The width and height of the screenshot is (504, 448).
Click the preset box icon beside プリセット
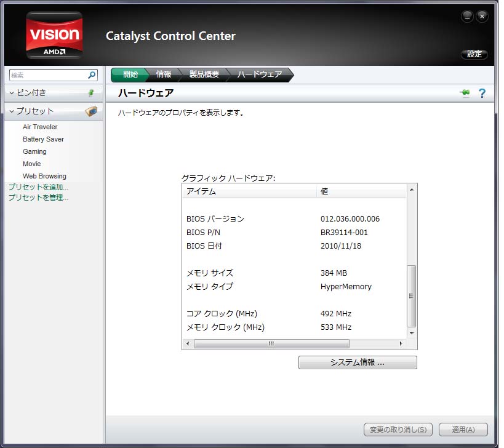tap(91, 111)
